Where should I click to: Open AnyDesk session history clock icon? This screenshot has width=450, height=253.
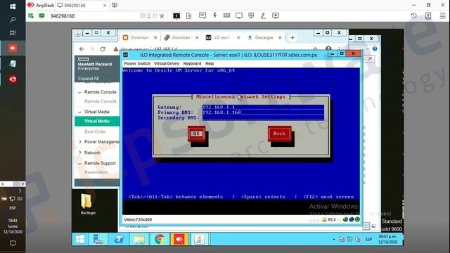tap(414, 15)
